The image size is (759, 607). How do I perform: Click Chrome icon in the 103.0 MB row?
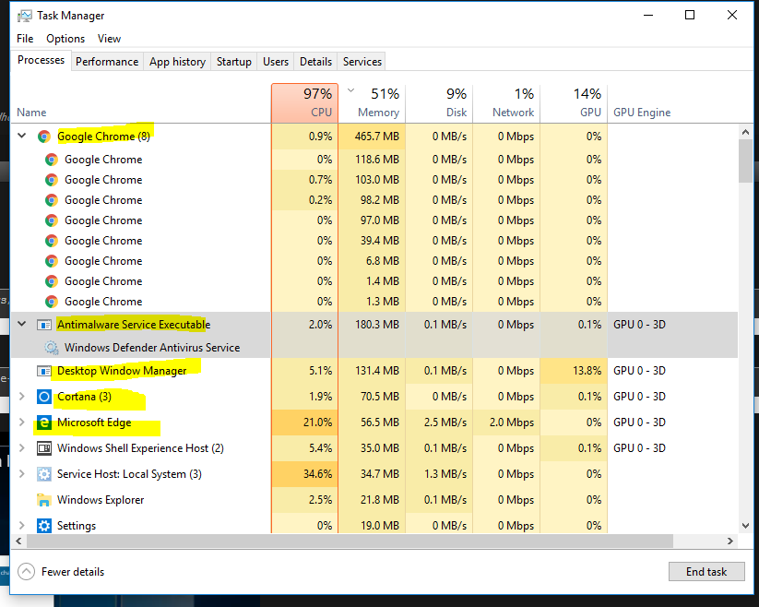(x=52, y=180)
